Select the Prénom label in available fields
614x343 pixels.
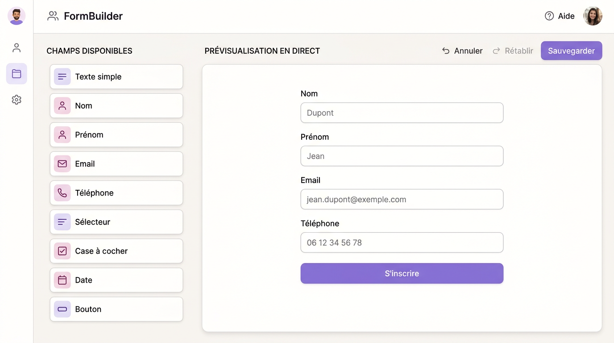click(x=89, y=135)
